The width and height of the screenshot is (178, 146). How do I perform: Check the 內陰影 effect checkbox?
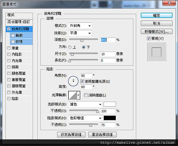coord(9,54)
